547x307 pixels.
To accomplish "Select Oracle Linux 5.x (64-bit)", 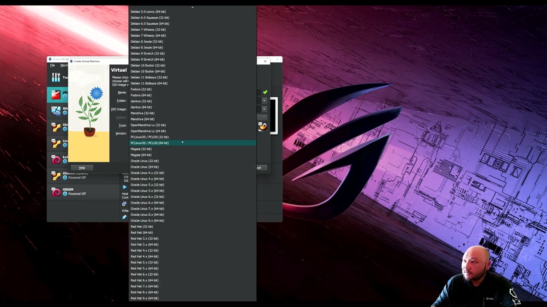I will click(192, 191).
